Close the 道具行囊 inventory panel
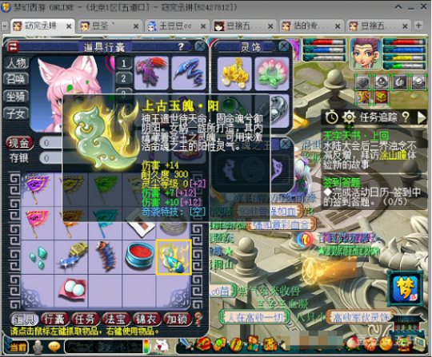The height and width of the screenshot is (357, 432). click(x=200, y=46)
